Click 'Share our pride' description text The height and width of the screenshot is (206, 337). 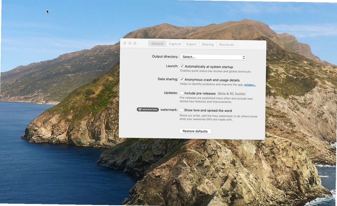(x=218, y=118)
